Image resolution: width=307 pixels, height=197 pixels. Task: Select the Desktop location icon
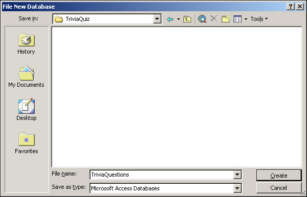(26, 110)
